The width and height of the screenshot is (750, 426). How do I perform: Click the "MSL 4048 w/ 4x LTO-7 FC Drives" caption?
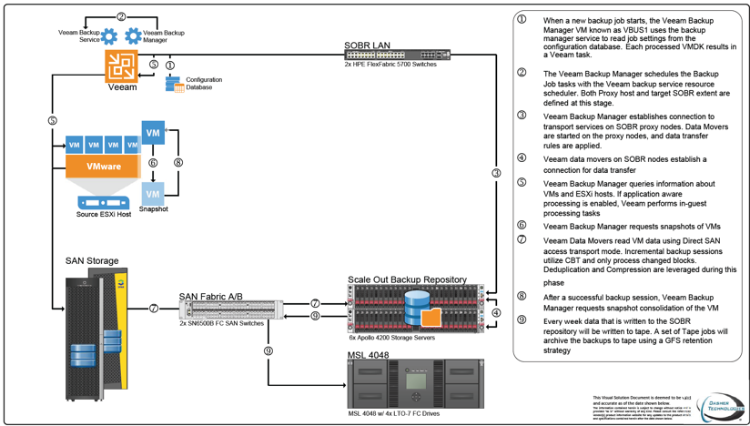[x=393, y=413]
